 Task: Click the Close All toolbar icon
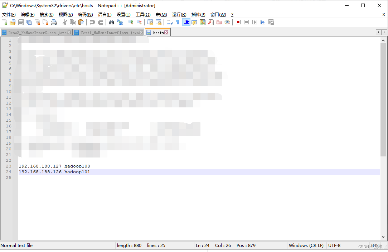pos(45,22)
